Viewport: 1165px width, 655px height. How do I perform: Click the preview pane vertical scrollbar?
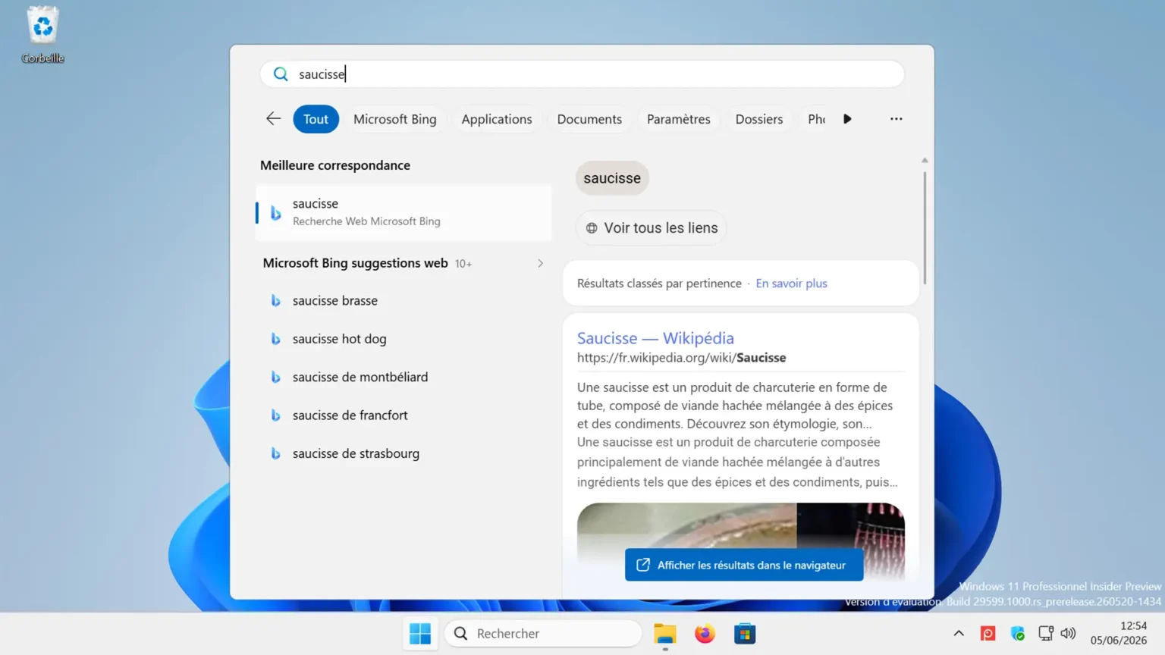pos(924,227)
